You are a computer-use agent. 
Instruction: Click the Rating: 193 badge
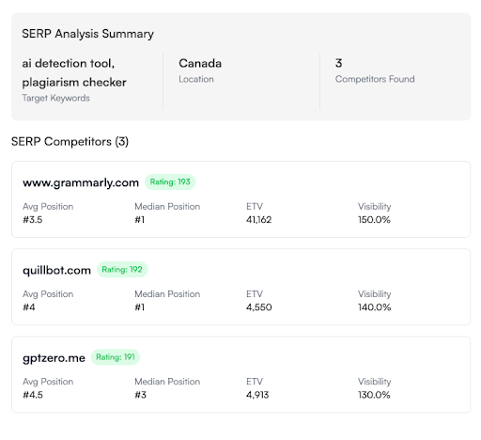(x=170, y=181)
